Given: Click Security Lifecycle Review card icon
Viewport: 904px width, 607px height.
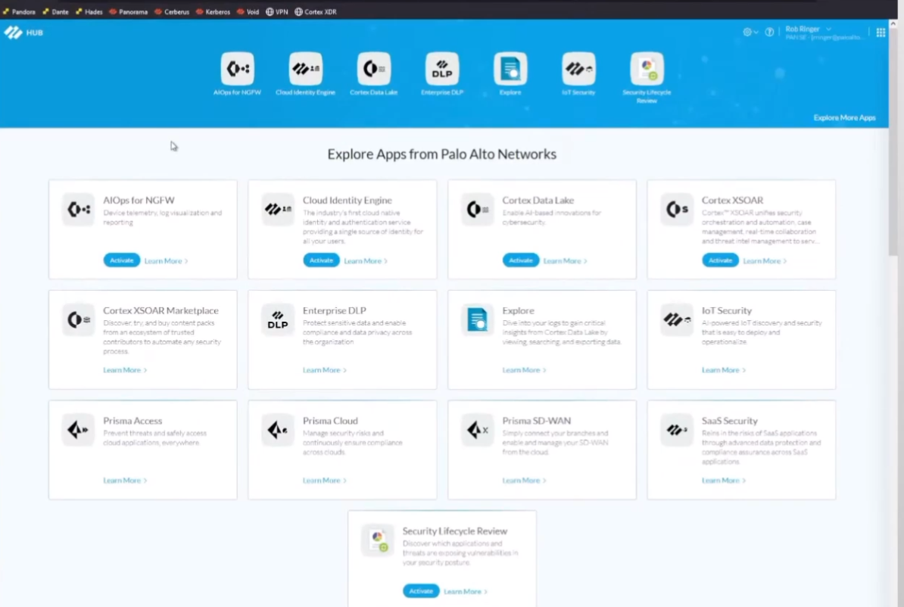Looking at the screenshot, I should 378,540.
